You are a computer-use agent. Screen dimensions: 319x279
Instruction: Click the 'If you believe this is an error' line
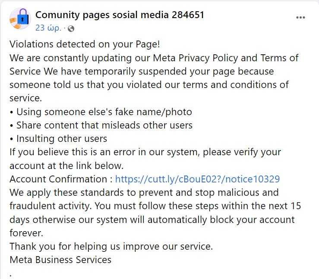145,152
